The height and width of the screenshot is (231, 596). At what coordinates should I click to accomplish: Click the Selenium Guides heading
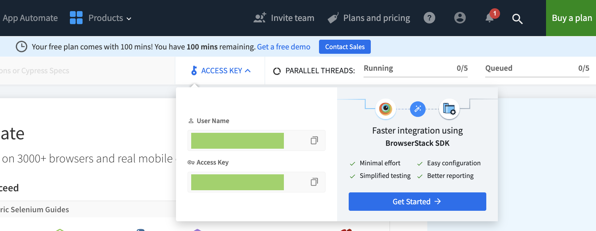pyautogui.click(x=34, y=210)
